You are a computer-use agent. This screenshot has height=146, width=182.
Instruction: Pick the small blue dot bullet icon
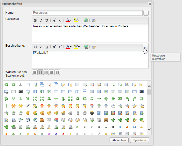(x=120, y=127)
